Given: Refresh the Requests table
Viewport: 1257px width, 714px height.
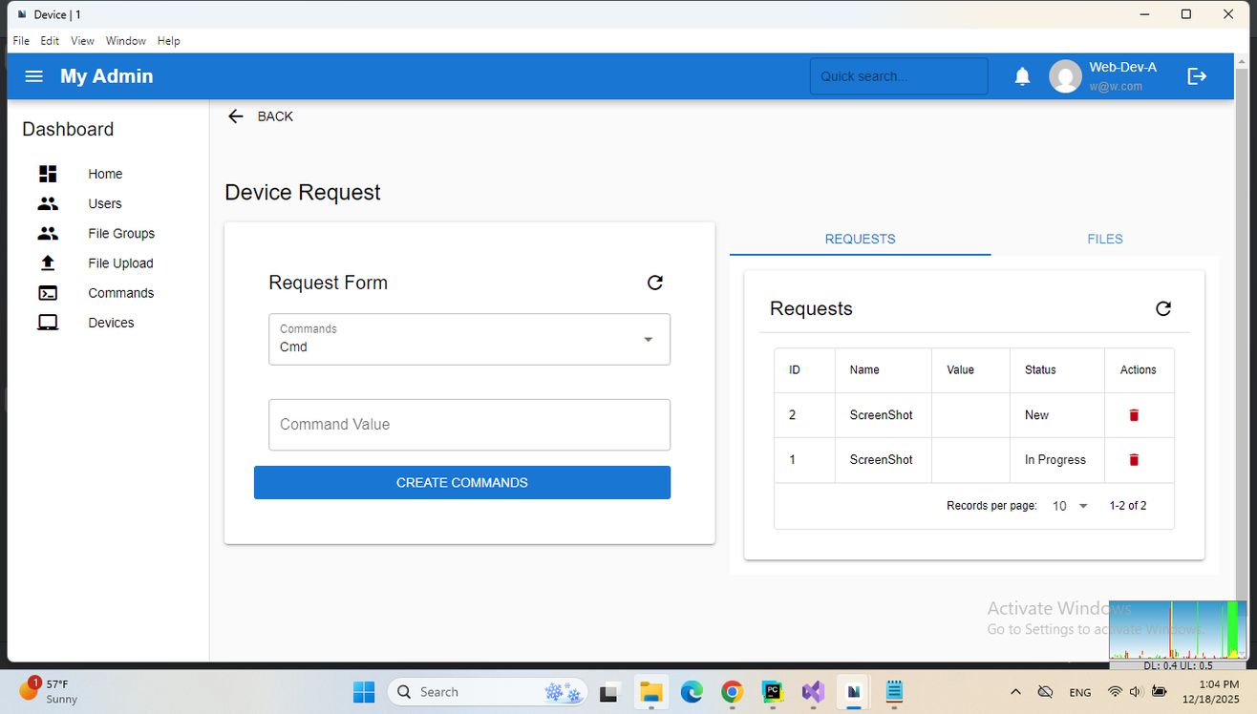Looking at the screenshot, I should pyautogui.click(x=1162, y=308).
